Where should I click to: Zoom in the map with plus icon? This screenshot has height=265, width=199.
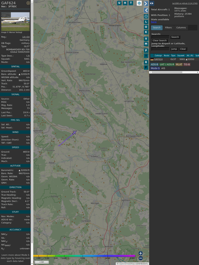point(141,253)
